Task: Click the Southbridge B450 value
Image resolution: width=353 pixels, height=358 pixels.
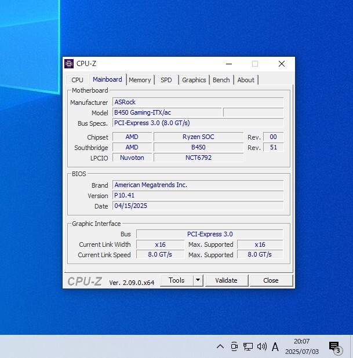Action: pos(198,147)
